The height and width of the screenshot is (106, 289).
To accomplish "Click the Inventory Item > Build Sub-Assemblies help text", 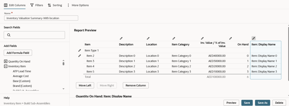I will [x=27, y=103].
